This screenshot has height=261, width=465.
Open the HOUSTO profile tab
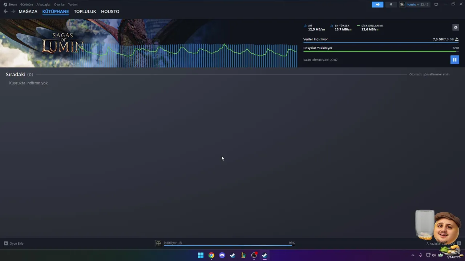pyautogui.click(x=110, y=11)
